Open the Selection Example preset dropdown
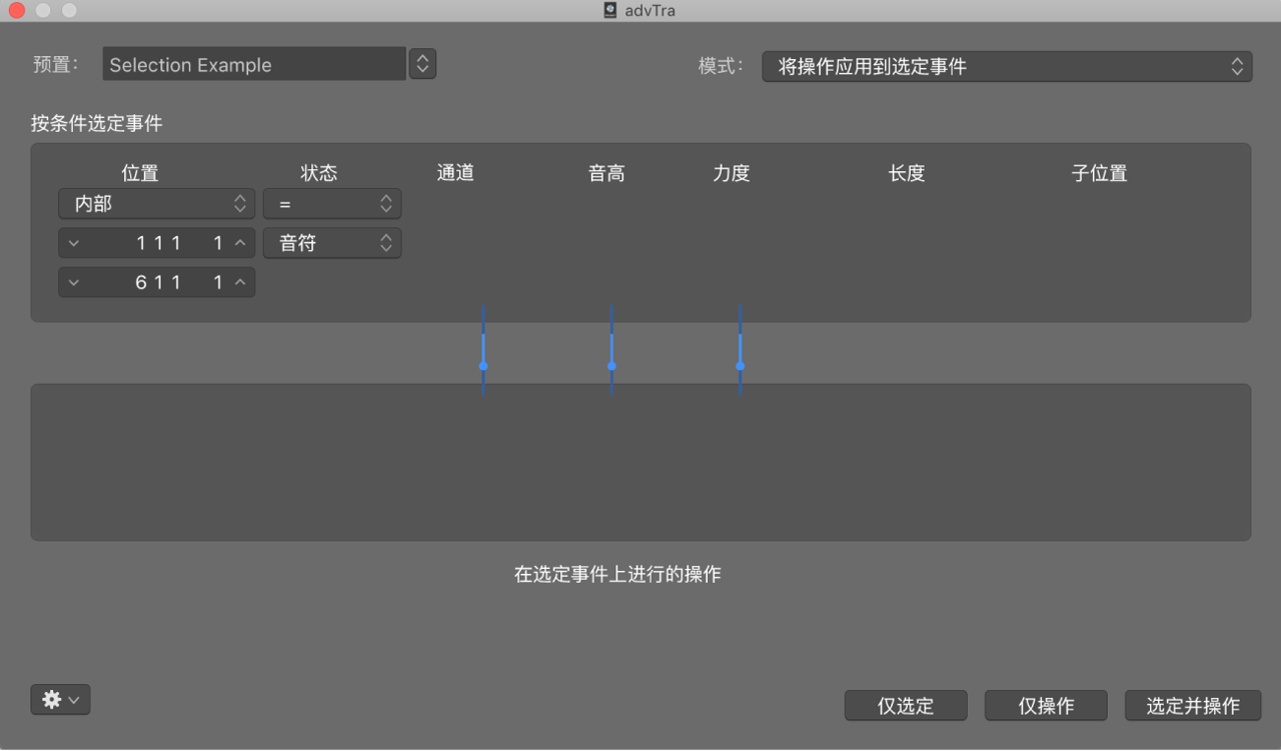Viewport: 1281px width, 751px height. [421, 64]
